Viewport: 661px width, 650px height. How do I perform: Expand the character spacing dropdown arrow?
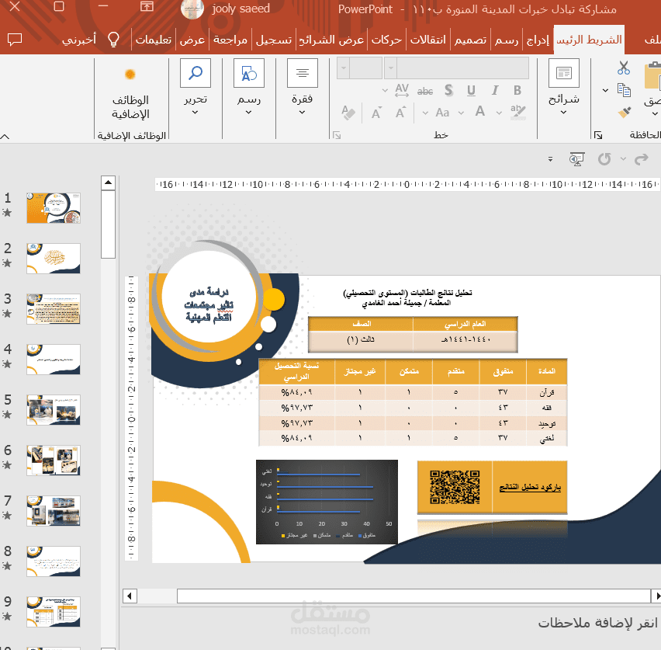click(x=385, y=90)
